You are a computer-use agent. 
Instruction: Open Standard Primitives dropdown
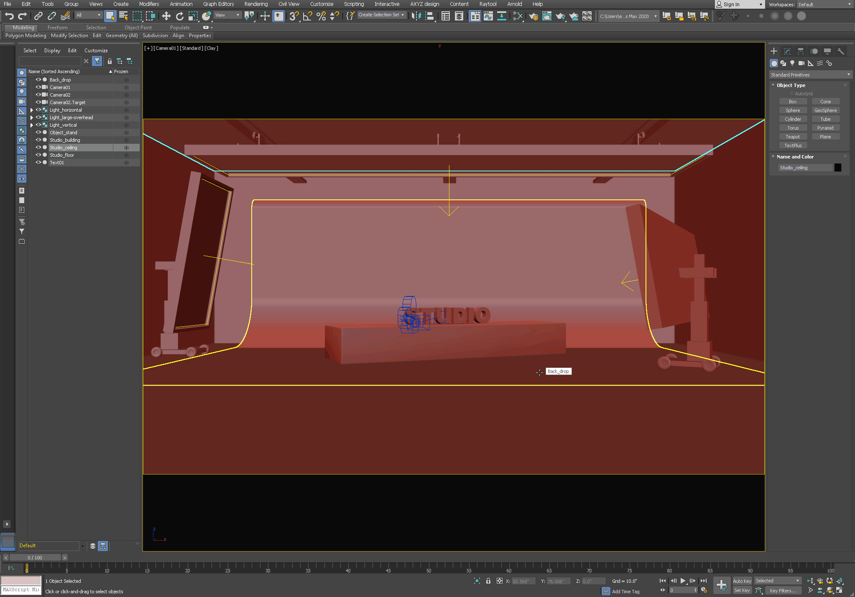[x=810, y=74]
